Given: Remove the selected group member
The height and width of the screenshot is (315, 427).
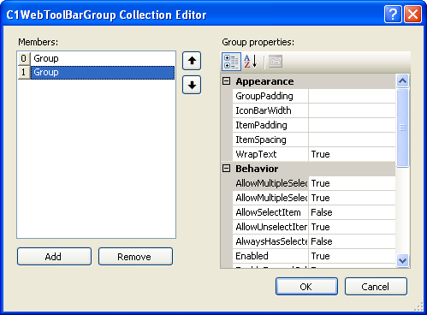Looking at the screenshot, I should [135, 257].
